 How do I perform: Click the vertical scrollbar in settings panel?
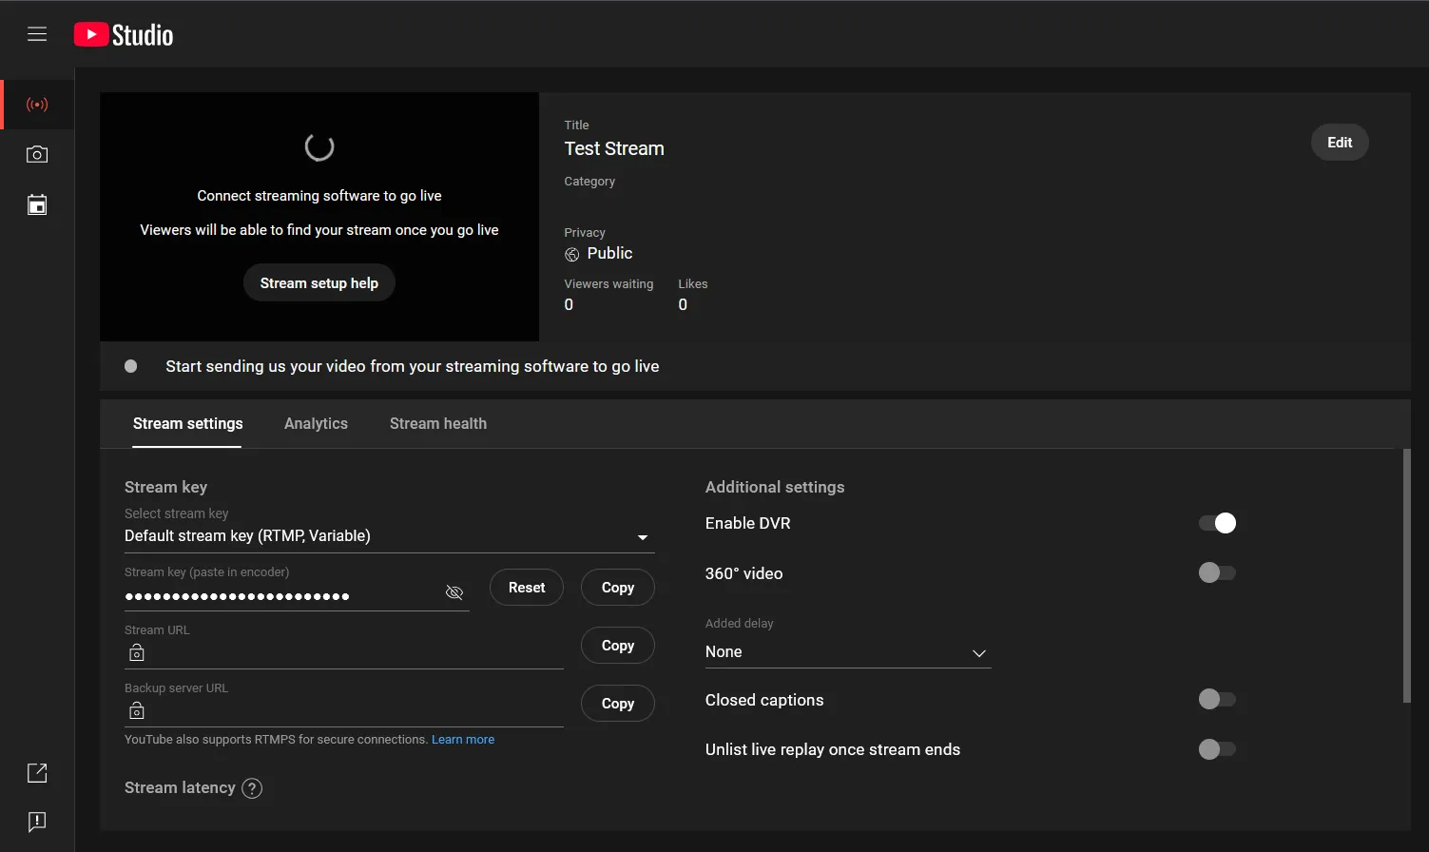(1407, 576)
